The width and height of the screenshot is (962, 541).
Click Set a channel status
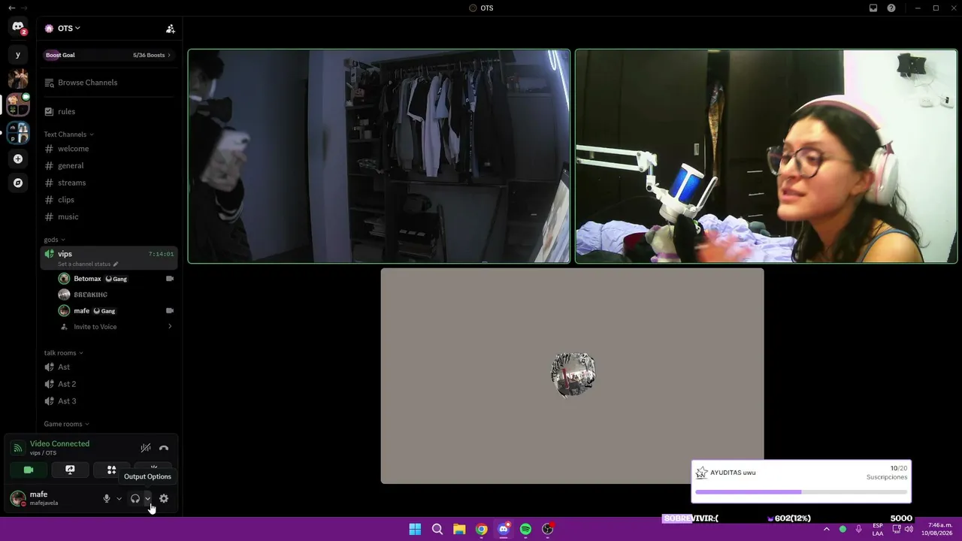(x=88, y=264)
